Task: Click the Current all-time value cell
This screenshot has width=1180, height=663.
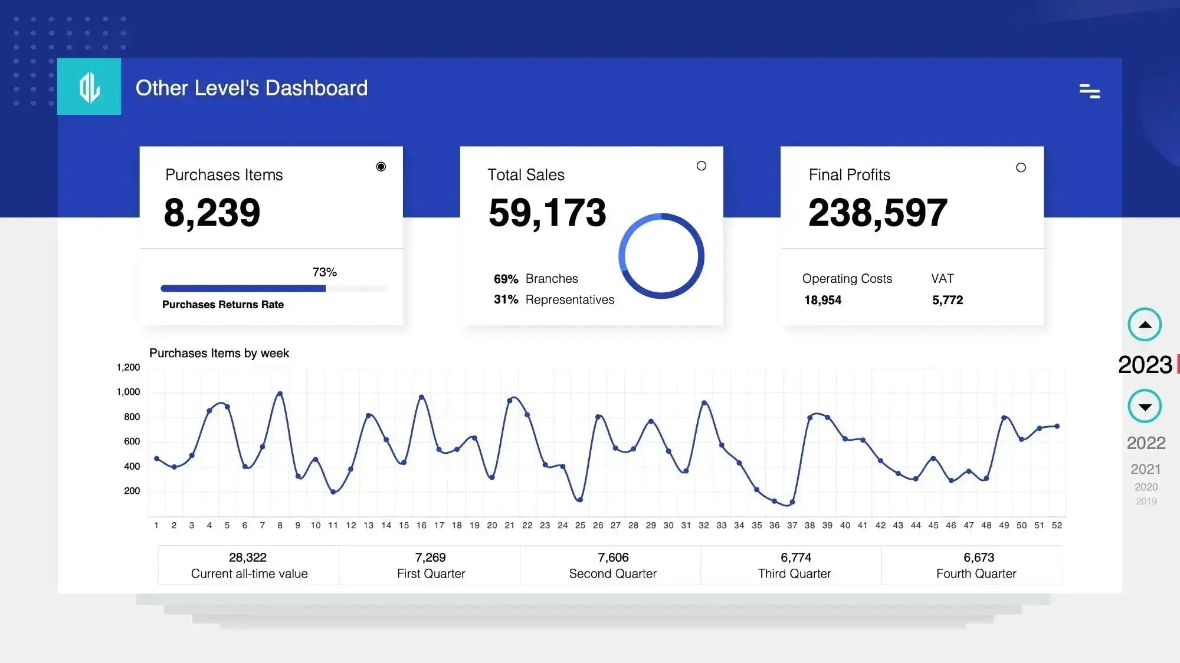Action: (249, 565)
